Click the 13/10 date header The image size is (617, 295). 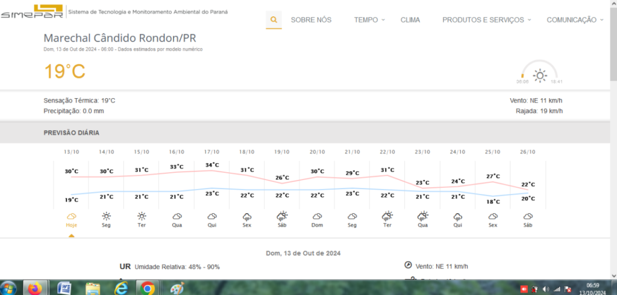pyautogui.click(x=71, y=152)
